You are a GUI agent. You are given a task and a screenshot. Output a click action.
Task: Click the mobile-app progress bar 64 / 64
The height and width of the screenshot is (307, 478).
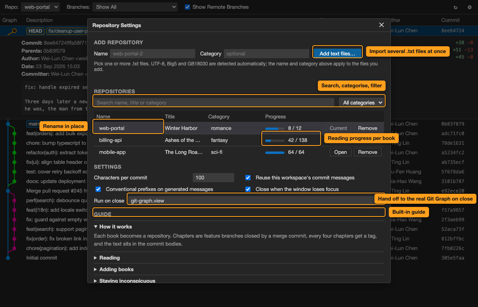coord(275,152)
